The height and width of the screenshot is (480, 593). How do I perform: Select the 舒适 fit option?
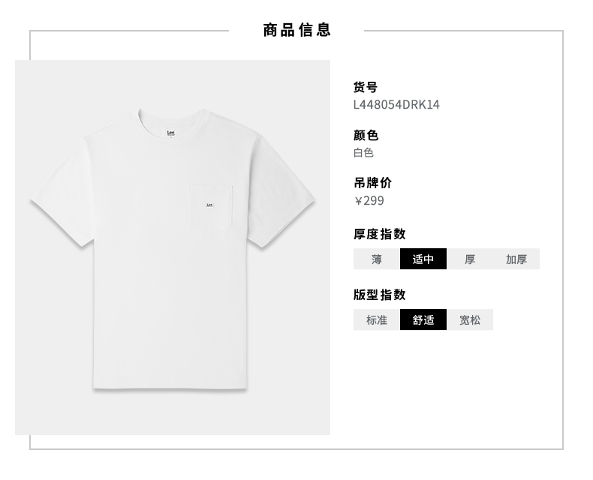pos(423,319)
